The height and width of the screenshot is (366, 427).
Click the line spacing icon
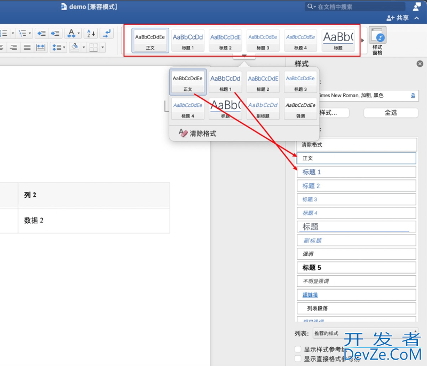coord(57,47)
